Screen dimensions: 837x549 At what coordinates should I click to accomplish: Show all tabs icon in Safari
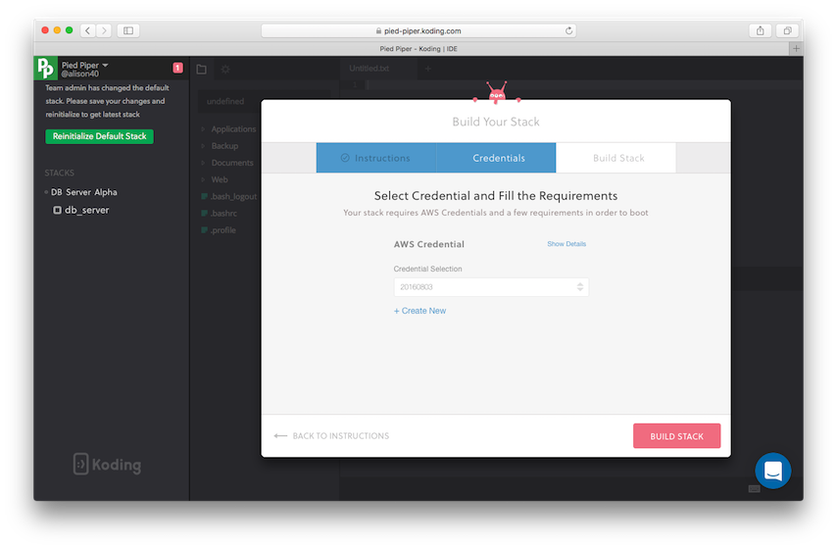(x=787, y=30)
